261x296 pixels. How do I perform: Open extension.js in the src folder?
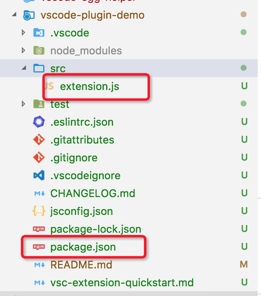[90, 86]
